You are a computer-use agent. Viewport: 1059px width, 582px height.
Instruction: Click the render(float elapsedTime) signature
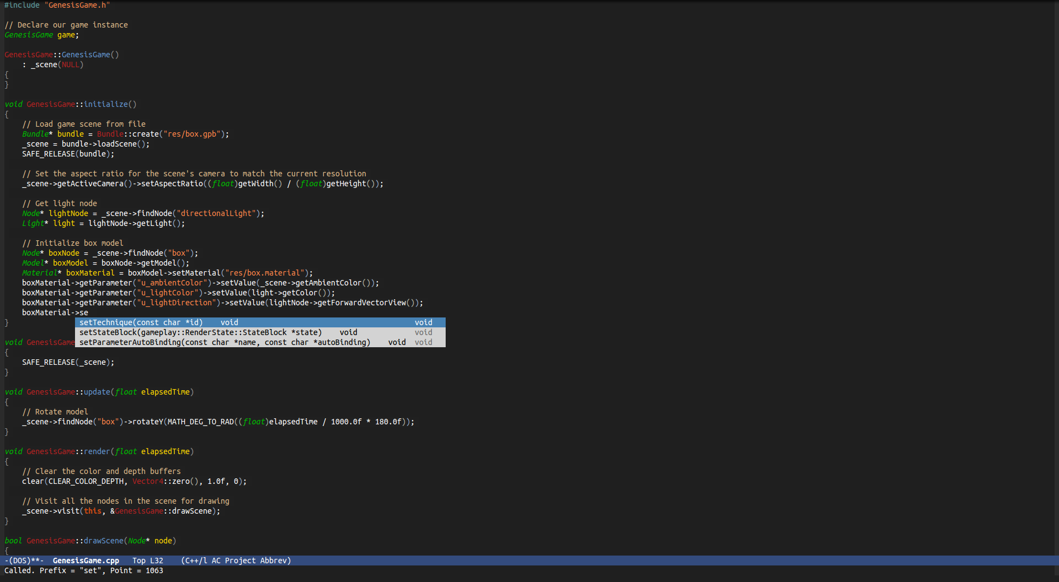[139, 451]
